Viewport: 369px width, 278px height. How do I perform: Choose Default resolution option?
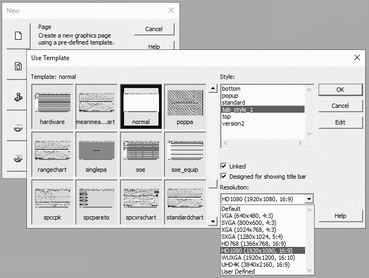[263, 209]
